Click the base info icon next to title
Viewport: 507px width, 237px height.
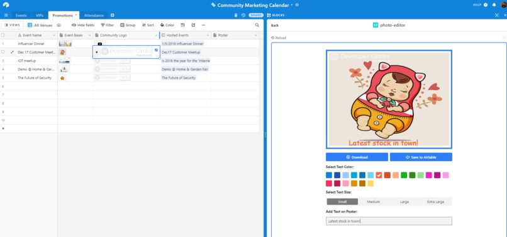pos(297,5)
